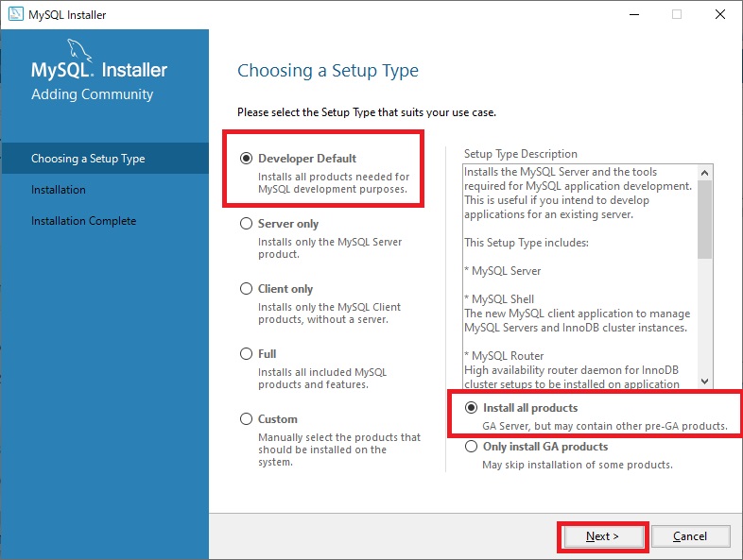The image size is (743, 560).
Task: Click scroll down arrow in description box
Action: pyautogui.click(x=704, y=382)
